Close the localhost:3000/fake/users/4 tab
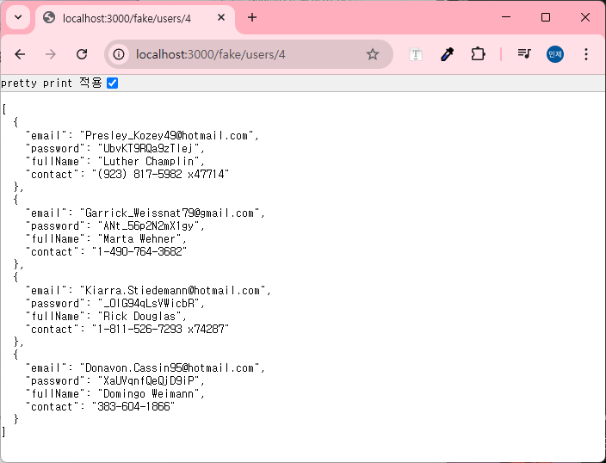606x463 pixels. (x=221, y=17)
